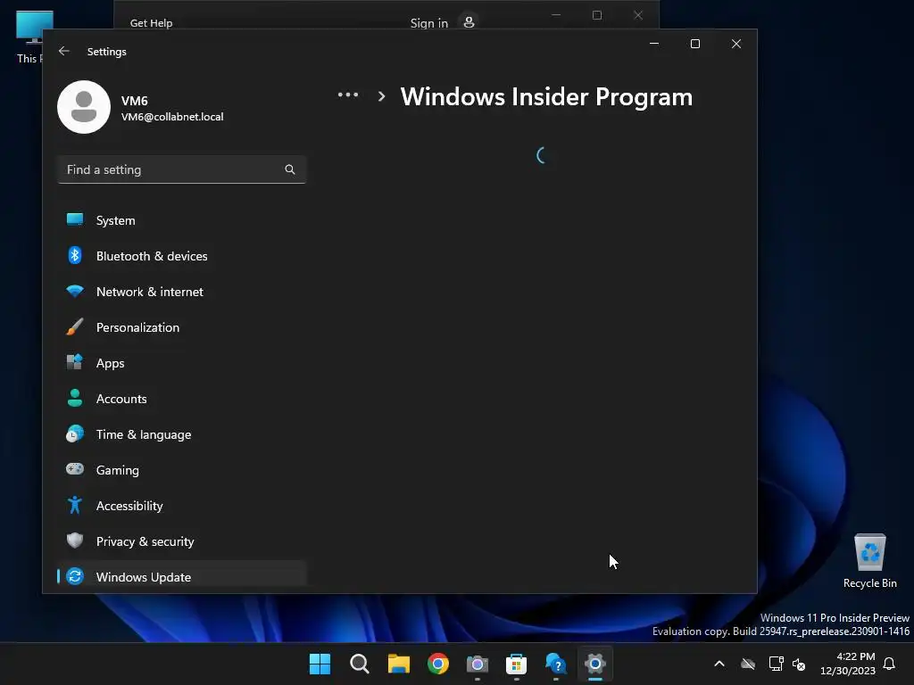This screenshot has height=685, width=914.
Task: Click the network display tray icon
Action: pyautogui.click(x=776, y=664)
